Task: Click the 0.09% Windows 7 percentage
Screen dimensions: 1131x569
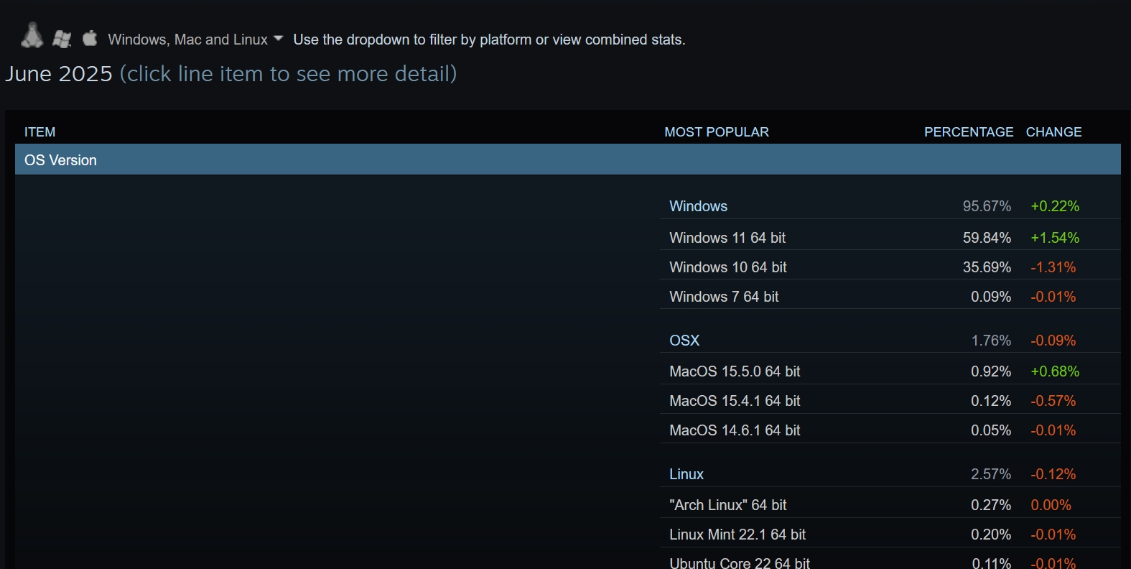Action: tap(991, 296)
